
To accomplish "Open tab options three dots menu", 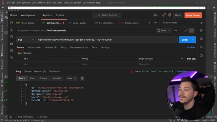I will point(155,23).
